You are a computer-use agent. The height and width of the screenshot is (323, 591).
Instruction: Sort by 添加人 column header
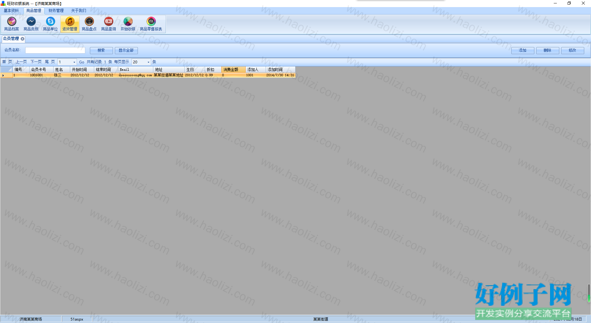coord(256,70)
